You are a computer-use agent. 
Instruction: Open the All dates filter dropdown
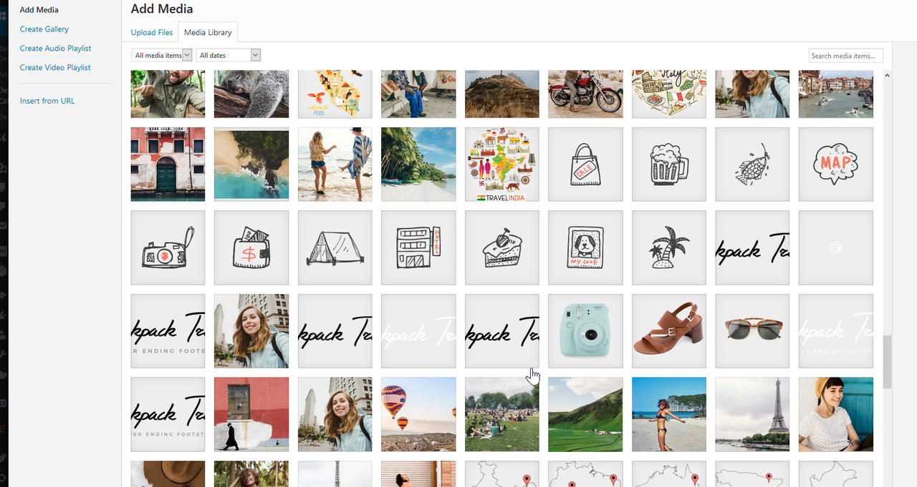229,55
